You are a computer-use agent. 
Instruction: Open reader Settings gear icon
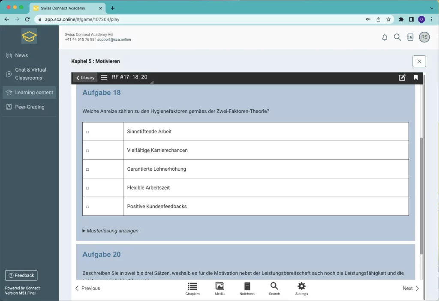(x=301, y=289)
